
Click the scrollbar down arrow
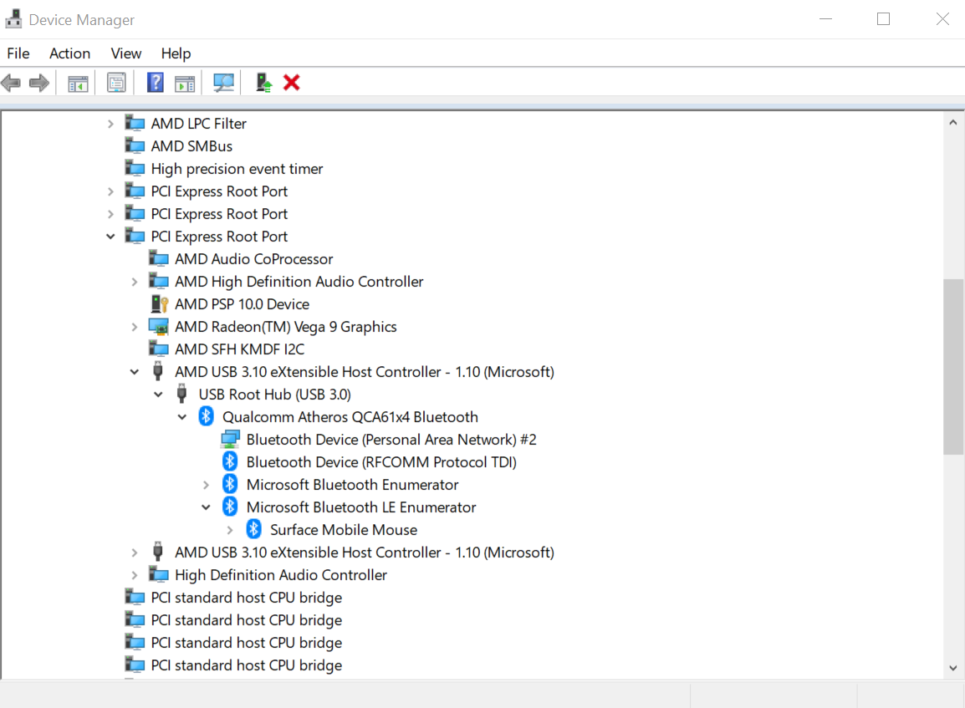pyautogui.click(x=952, y=668)
